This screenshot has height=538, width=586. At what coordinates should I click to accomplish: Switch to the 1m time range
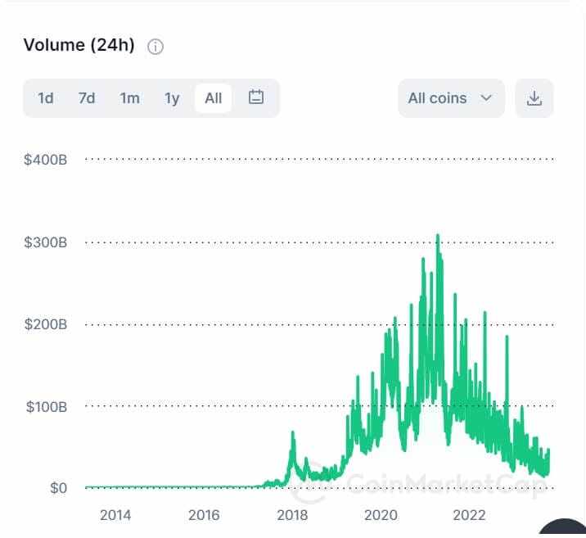(x=129, y=98)
